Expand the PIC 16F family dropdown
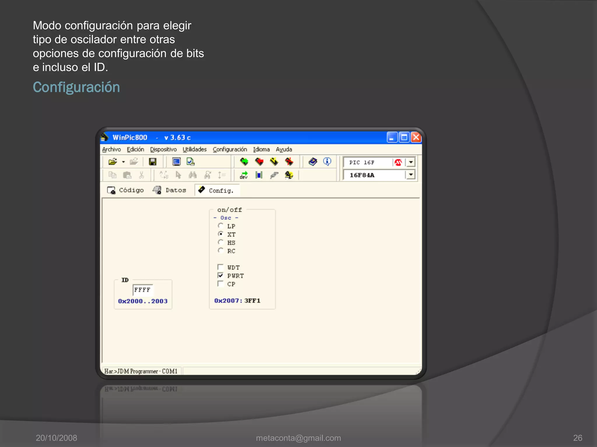The height and width of the screenshot is (447, 597). (410, 162)
